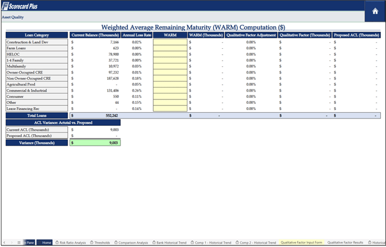Click Qualitative Factor Adjustment header
The image size is (386, 247).
pos(251,35)
